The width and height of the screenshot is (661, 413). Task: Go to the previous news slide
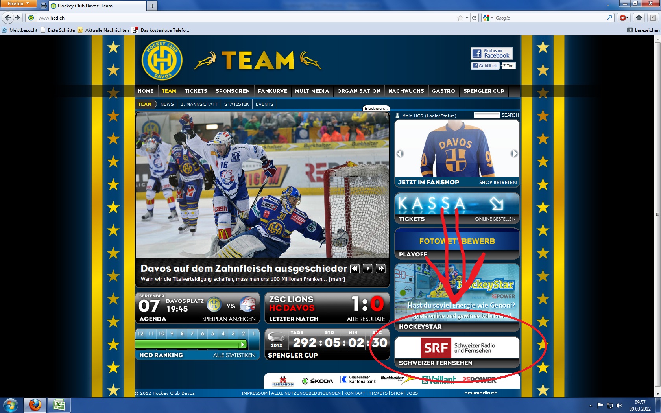click(x=355, y=269)
